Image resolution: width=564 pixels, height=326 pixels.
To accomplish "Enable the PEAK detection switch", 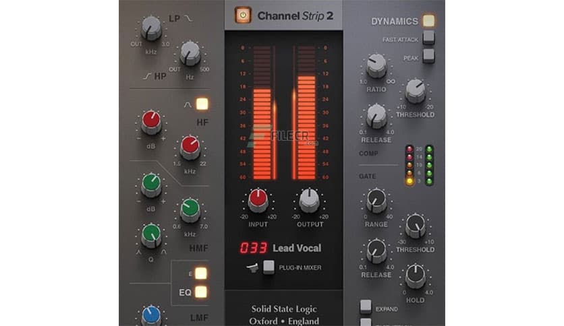I will click(x=428, y=56).
